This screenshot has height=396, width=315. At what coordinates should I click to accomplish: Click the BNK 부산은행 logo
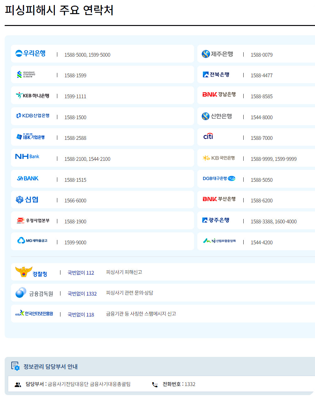coord(219,199)
